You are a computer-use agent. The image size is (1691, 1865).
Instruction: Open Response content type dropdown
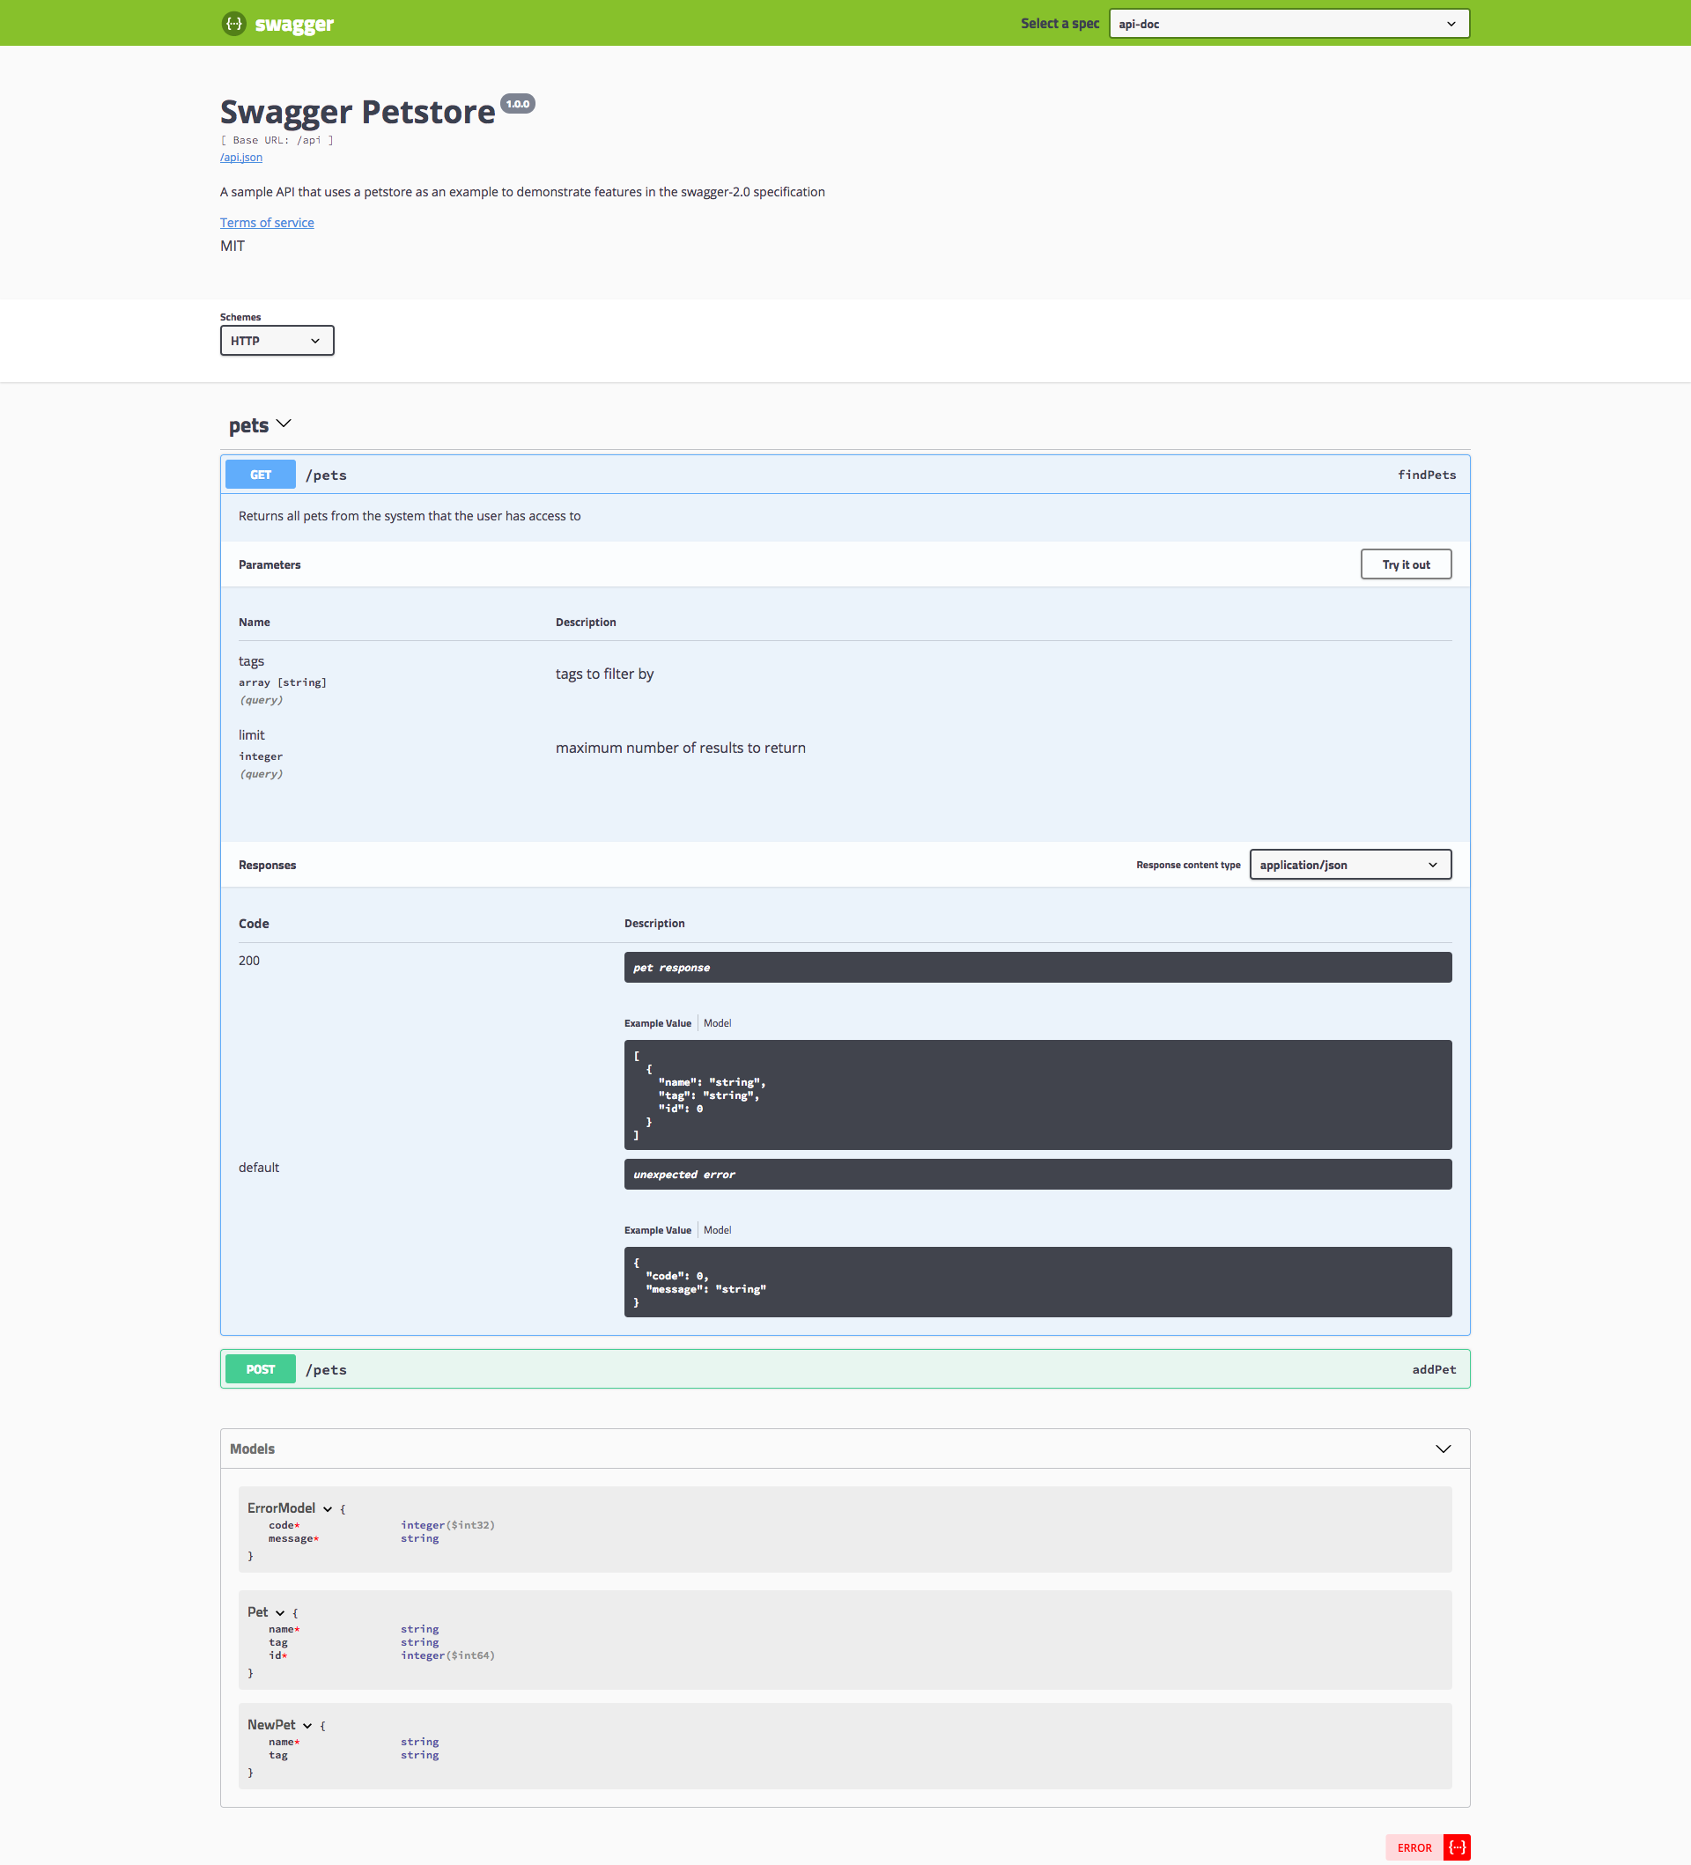[1348, 865]
